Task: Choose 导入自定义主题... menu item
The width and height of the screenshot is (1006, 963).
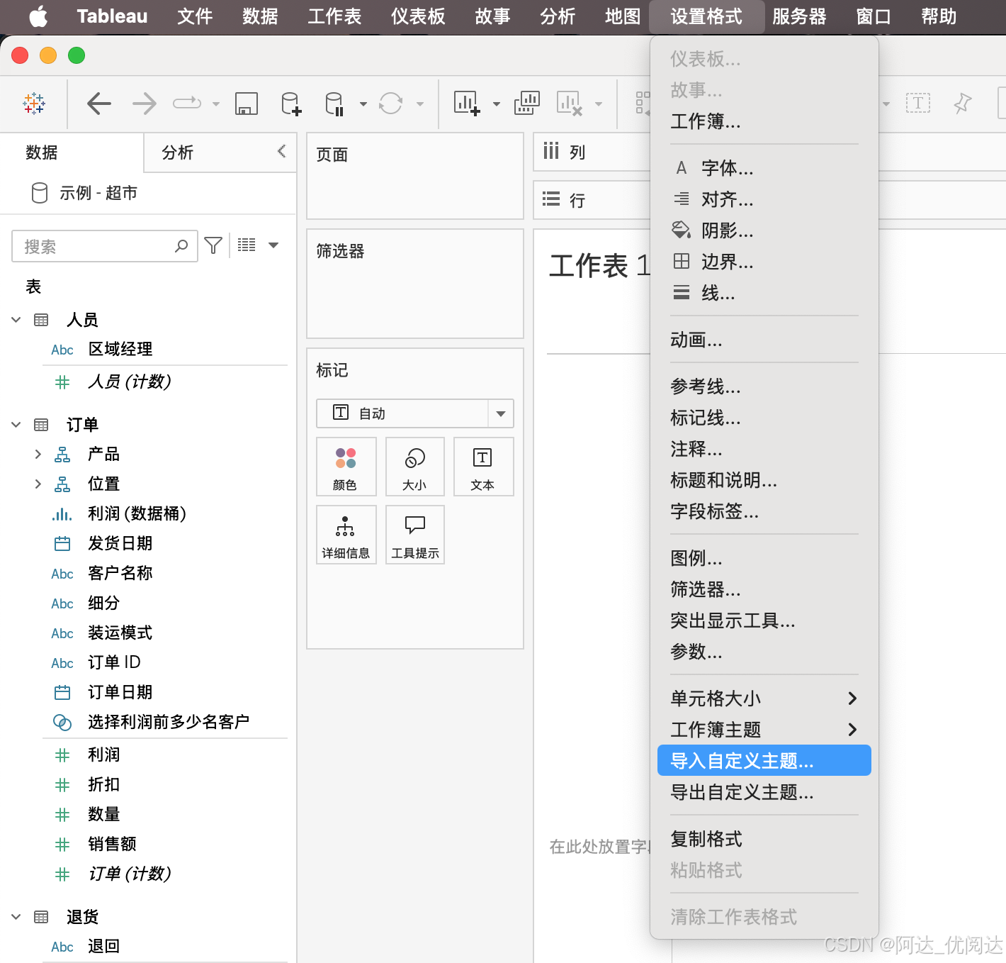Action: coord(764,761)
